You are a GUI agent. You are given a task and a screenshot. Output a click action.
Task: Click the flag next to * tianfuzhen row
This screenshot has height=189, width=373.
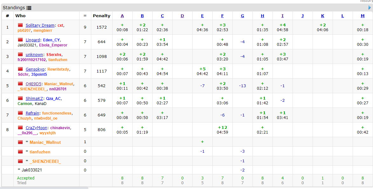click(x=21, y=152)
